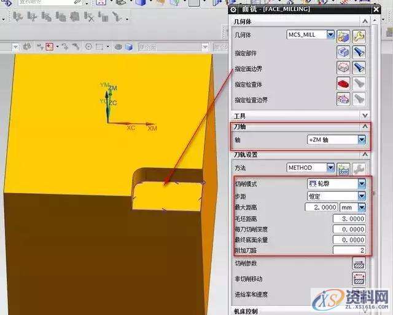The image size is (393, 315).
Task: Click the flashlight display icon for 指定部件
Action: (x=359, y=52)
